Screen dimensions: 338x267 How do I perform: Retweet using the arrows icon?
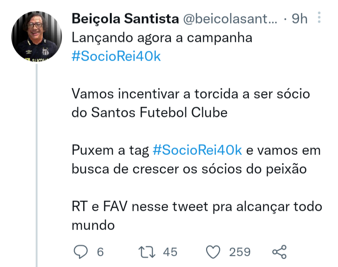pos(147,252)
